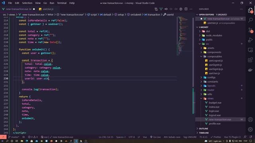Click feedback icon in status bar
The image size is (255, 143).
(x=245, y=137)
